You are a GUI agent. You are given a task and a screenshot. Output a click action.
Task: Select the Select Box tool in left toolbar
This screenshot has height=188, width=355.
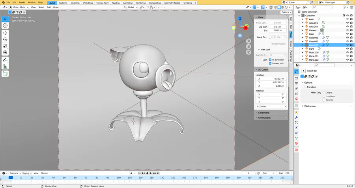(x=5, y=19)
